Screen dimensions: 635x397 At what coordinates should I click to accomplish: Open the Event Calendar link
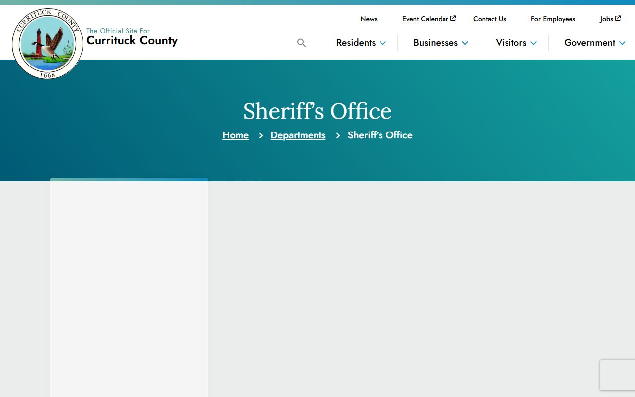425,19
